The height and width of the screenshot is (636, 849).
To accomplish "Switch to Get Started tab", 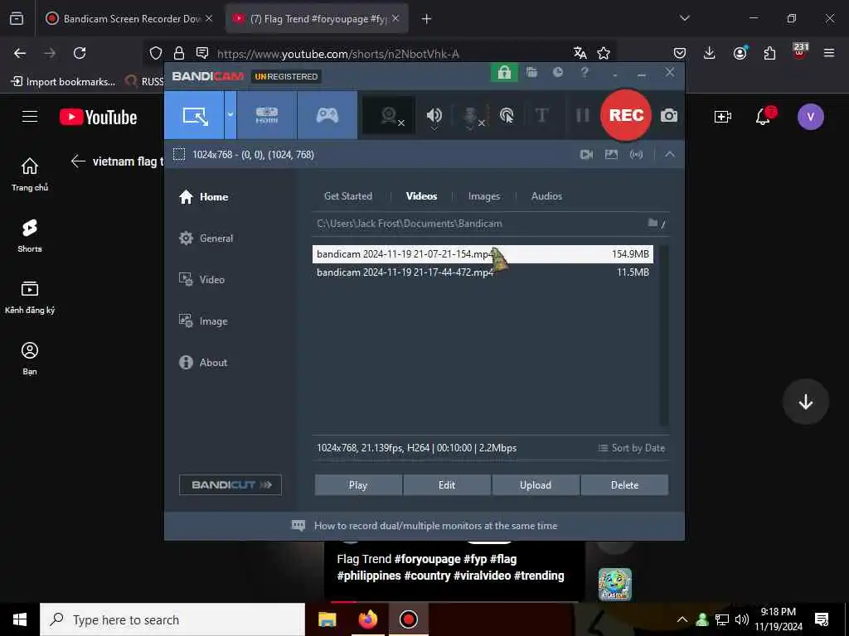I will (348, 196).
